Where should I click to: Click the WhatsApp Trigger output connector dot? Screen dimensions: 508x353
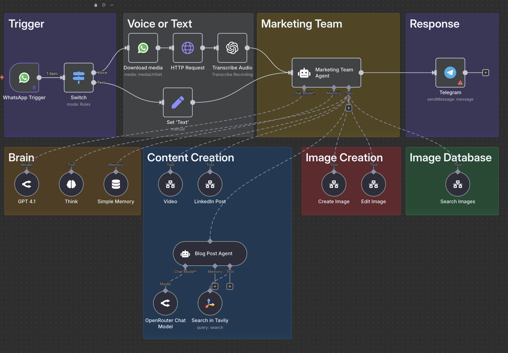coord(39,78)
